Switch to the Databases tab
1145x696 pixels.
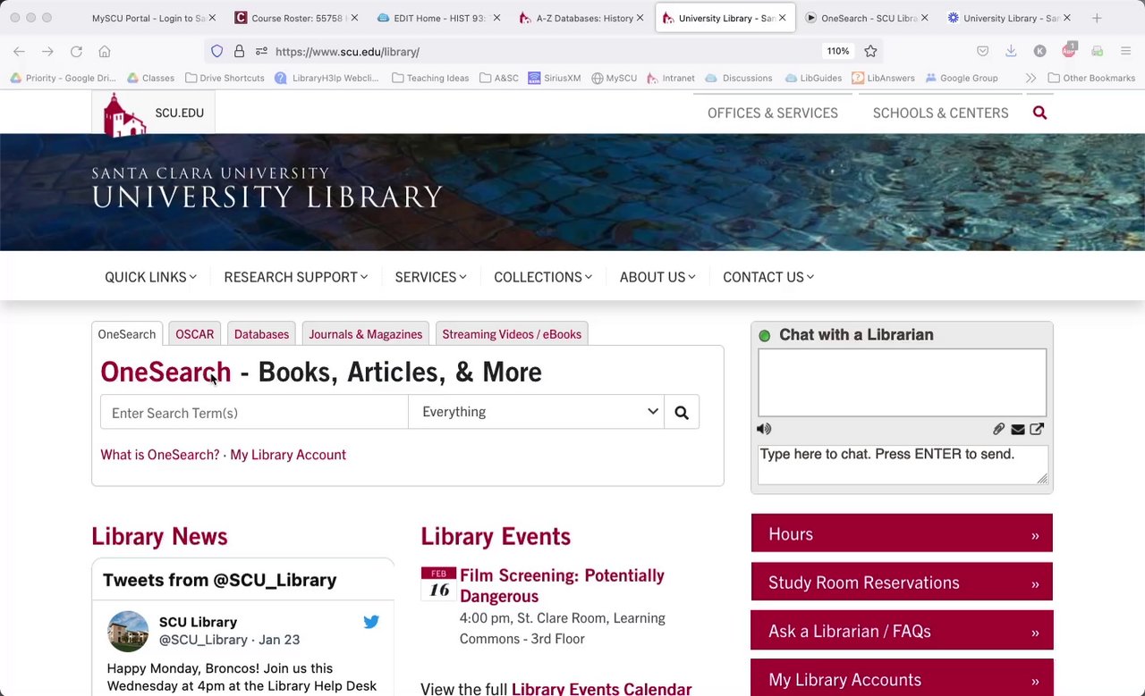[x=261, y=334]
